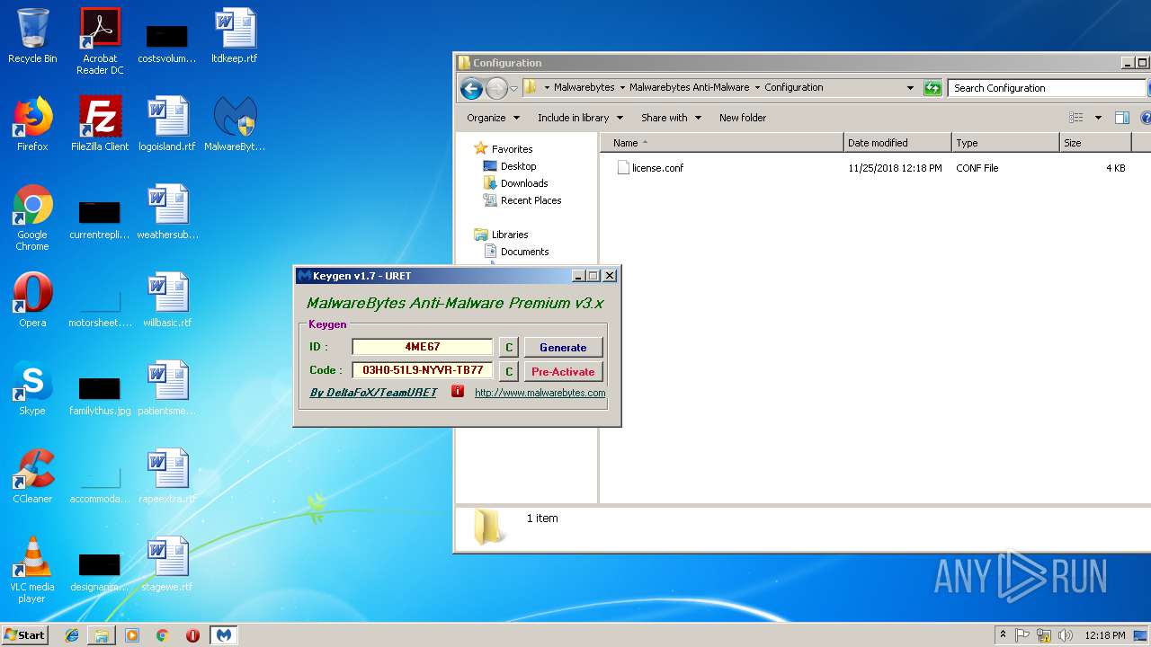Click the ID field showing 4ME67
Viewport: 1151px width, 647px height.
tap(423, 347)
